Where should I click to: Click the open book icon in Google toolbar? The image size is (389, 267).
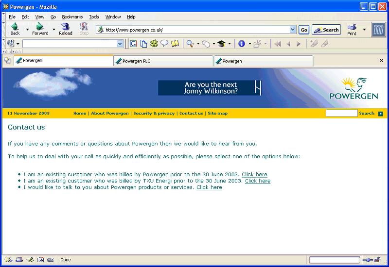pos(175,44)
